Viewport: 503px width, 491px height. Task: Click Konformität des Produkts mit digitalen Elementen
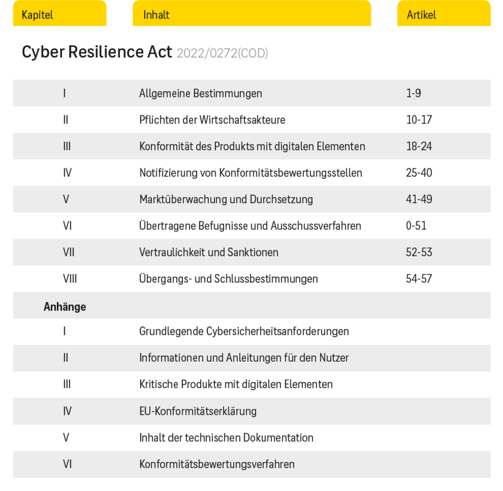(x=252, y=146)
